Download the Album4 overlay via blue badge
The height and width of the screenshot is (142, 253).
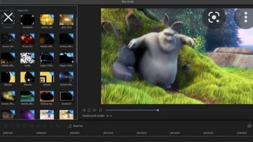click(x=52, y=74)
